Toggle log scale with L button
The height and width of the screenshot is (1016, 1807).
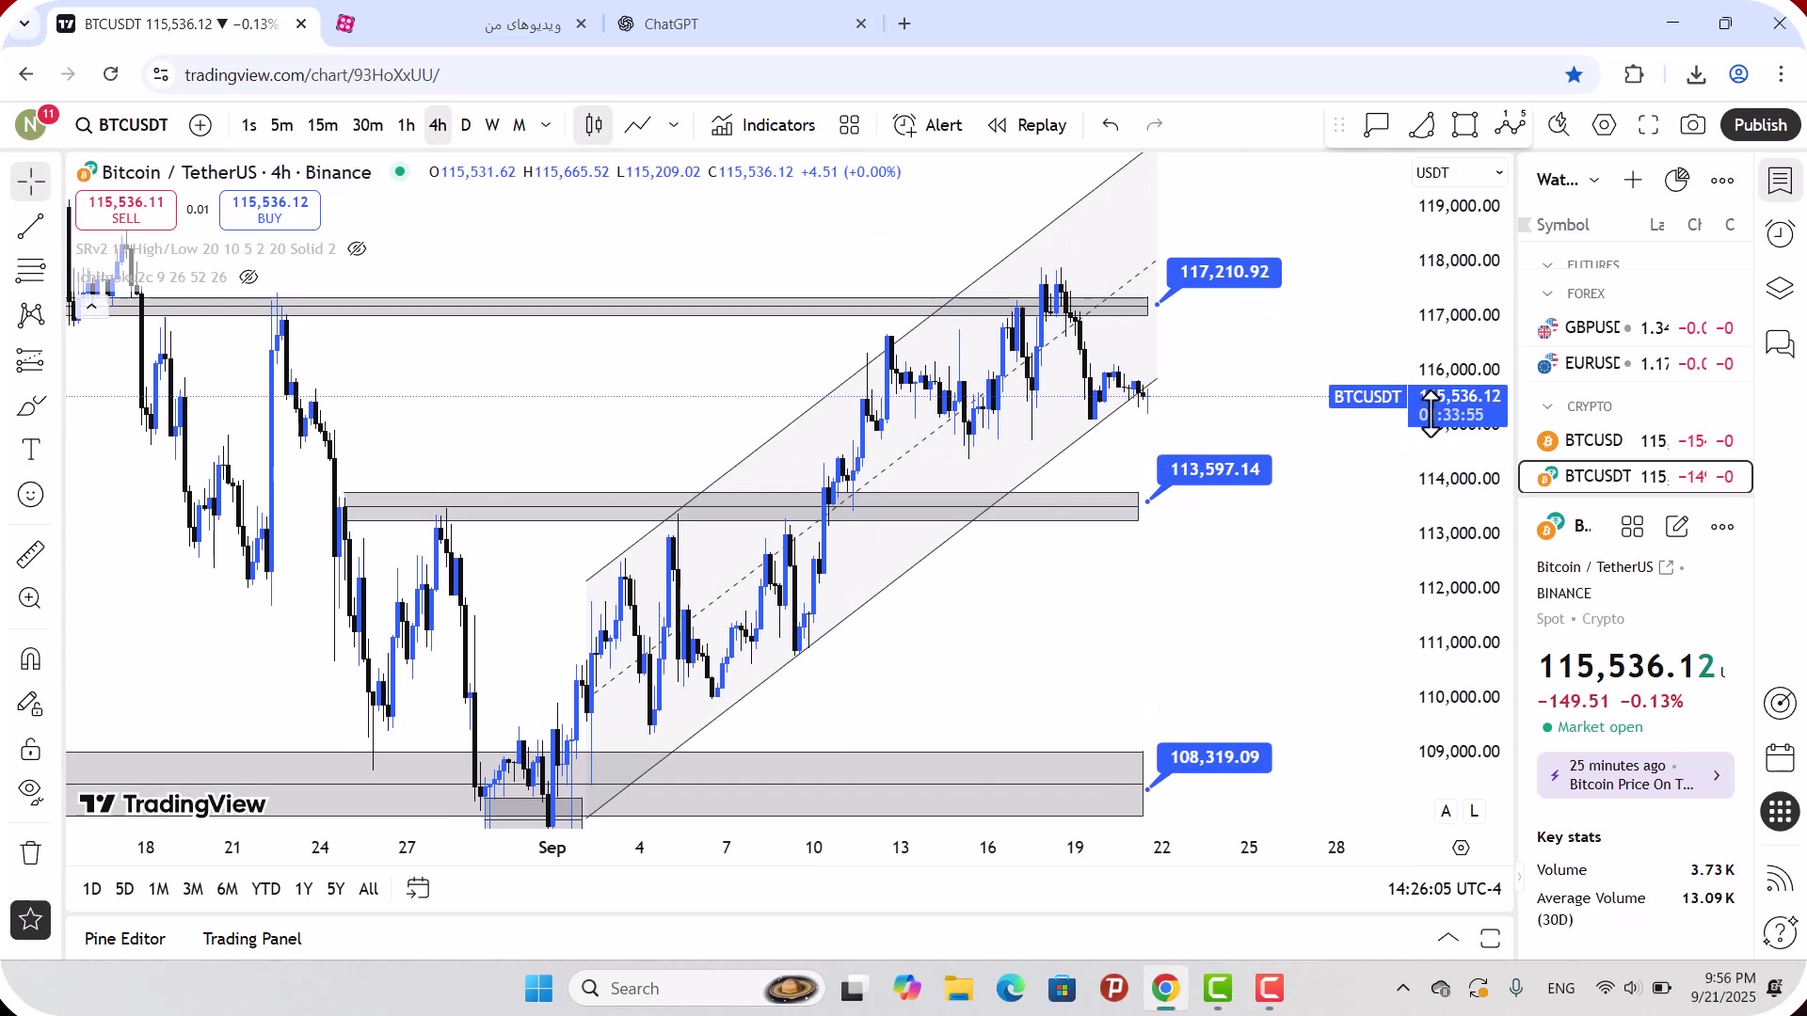[1474, 811]
